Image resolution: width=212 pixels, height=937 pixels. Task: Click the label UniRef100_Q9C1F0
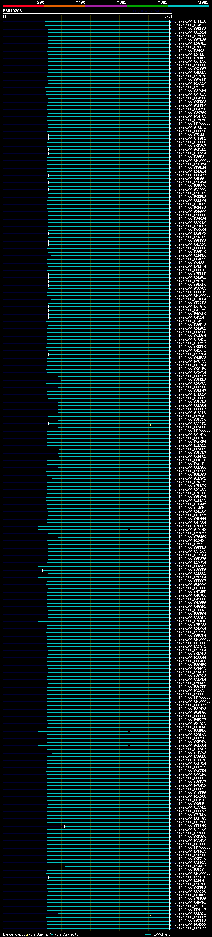(190, 369)
